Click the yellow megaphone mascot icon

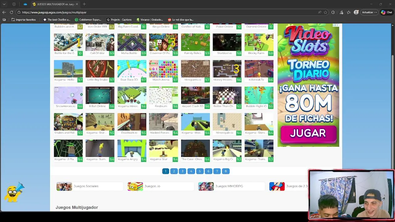[x=14, y=192]
